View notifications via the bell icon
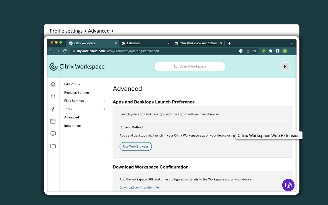This screenshot has height=205, width=328. coord(53,97)
